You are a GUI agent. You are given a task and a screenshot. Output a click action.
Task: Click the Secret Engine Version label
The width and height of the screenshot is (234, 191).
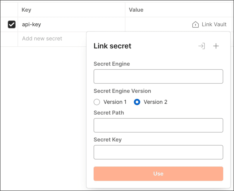pyautogui.click(x=122, y=91)
